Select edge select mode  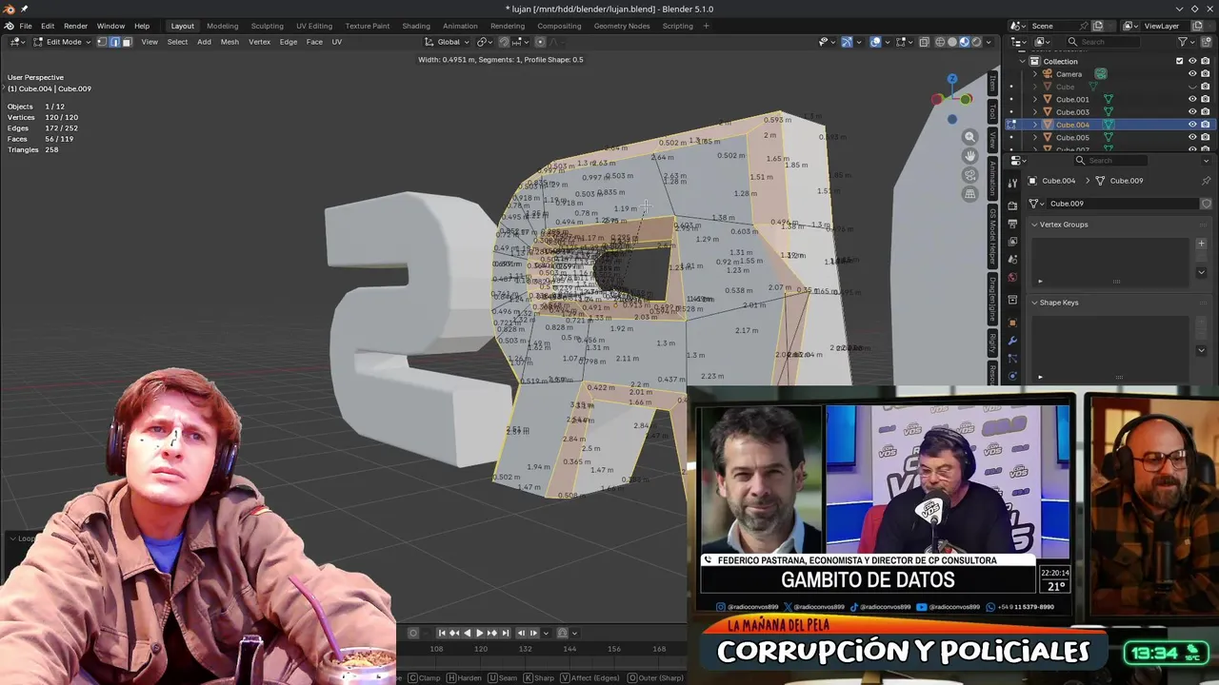pyautogui.click(x=114, y=42)
